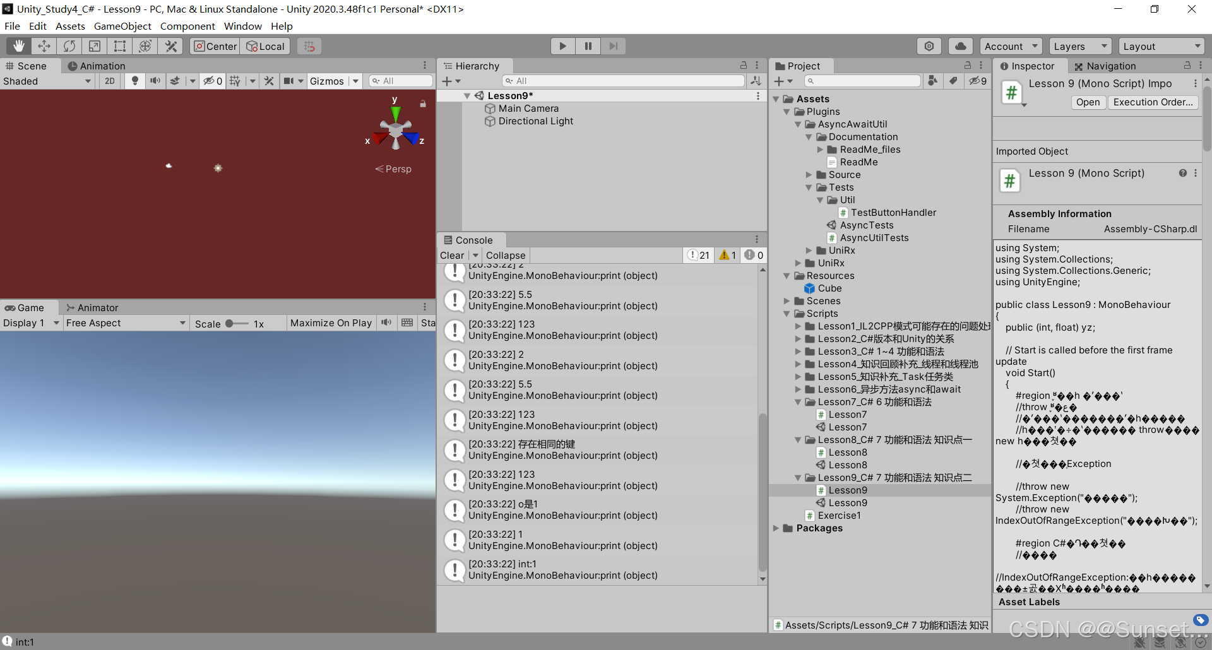The image size is (1212, 650).
Task: Select the Cube prefab asset
Action: (x=823, y=288)
